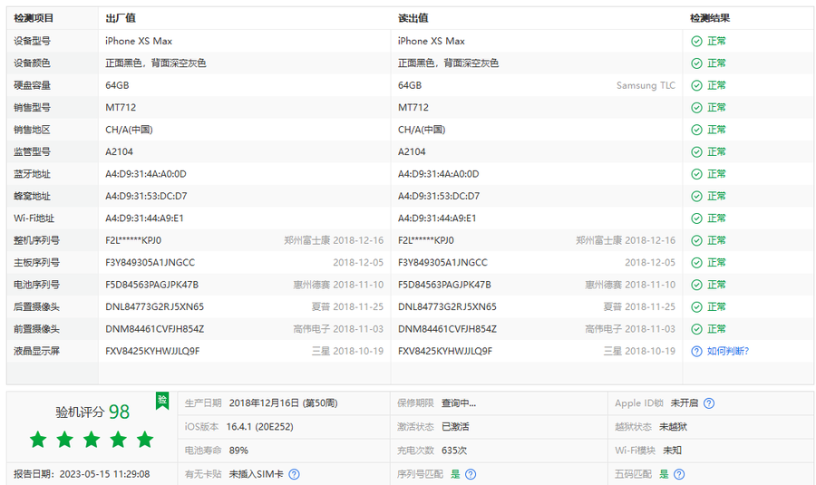This screenshot has width=816, height=485.
Task: Click battery life value 89%
Action: [x=238, y=451]
